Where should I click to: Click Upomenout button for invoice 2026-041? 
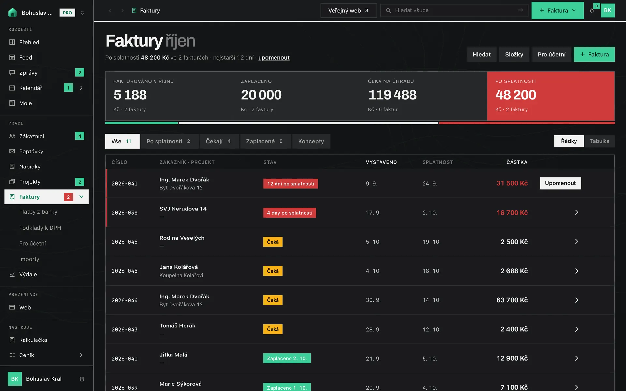[x=560, y=183]
